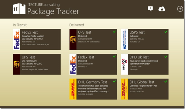Select 'Departed FedEx location' status text
The width and height of the screenshot is (185, 109).
33,36
